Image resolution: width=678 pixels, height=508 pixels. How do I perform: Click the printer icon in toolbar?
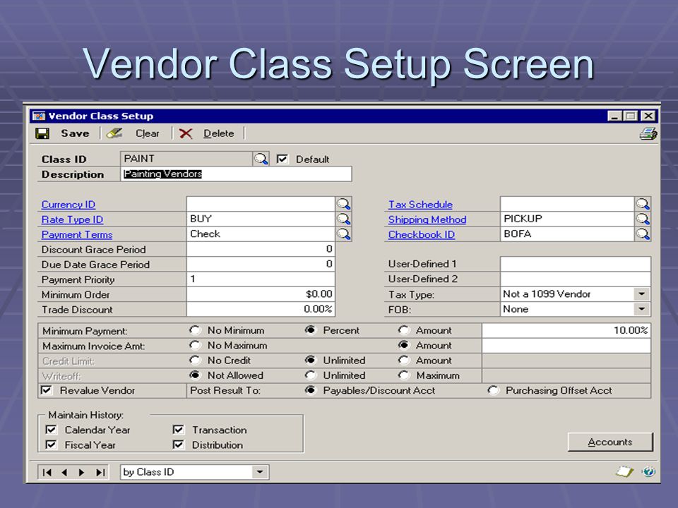[648, 133]
